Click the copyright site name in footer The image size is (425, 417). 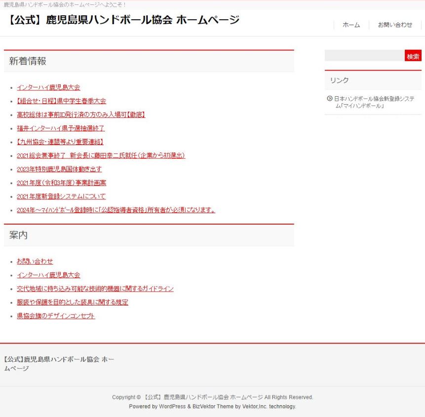click(x=203, y=397)
